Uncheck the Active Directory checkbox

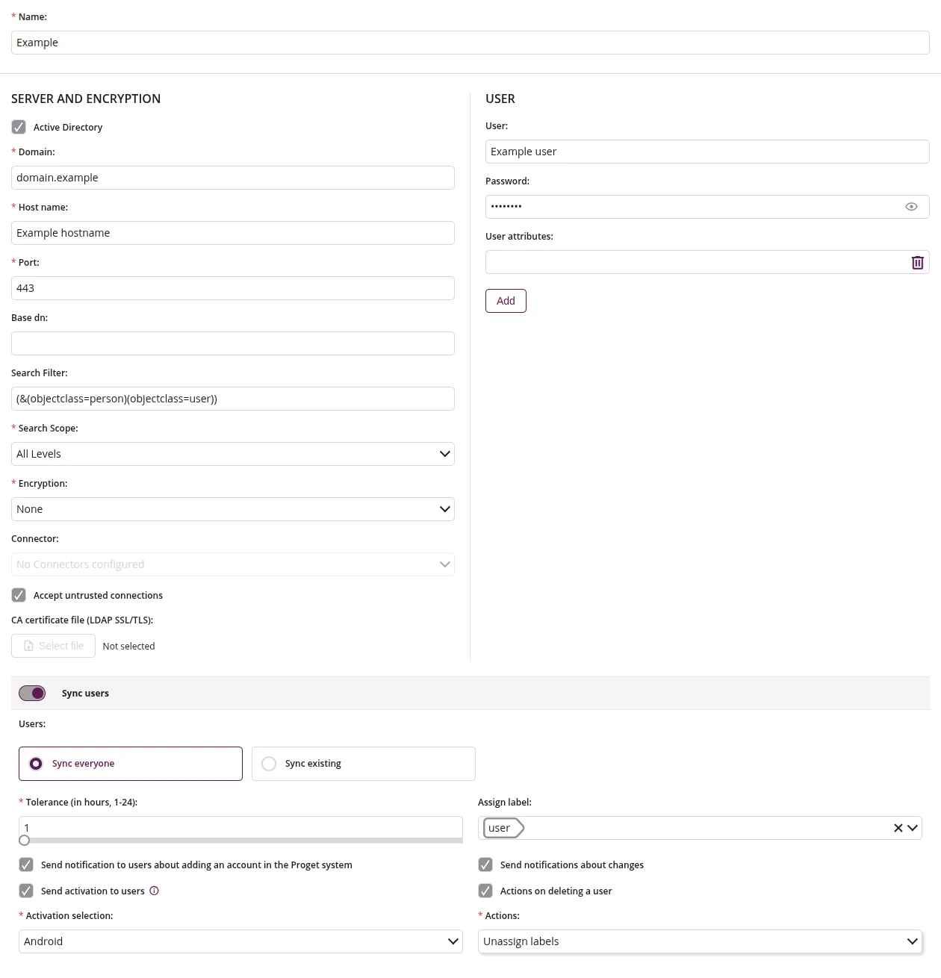coord(19,127)
